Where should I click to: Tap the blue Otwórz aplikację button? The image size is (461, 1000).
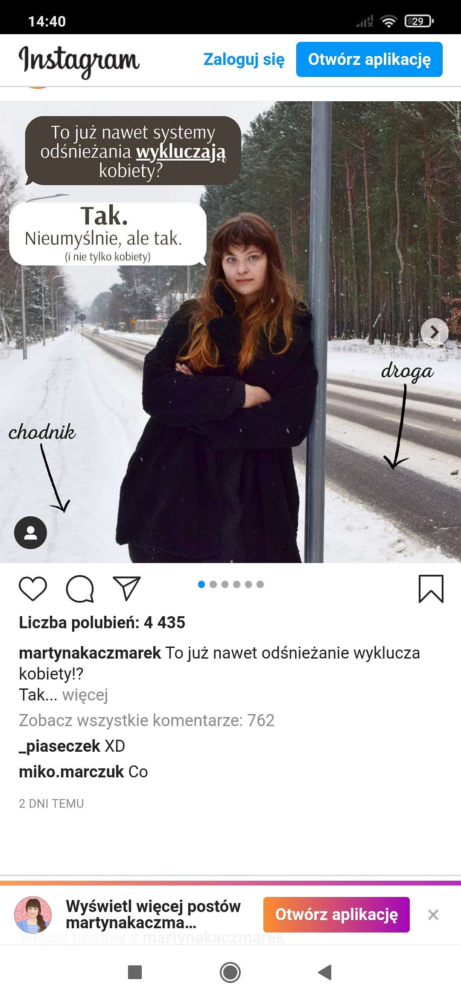click(x=369, y=59)
